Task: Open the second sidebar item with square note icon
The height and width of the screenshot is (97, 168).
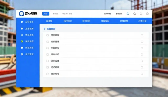Action: [x=27, y=29]
